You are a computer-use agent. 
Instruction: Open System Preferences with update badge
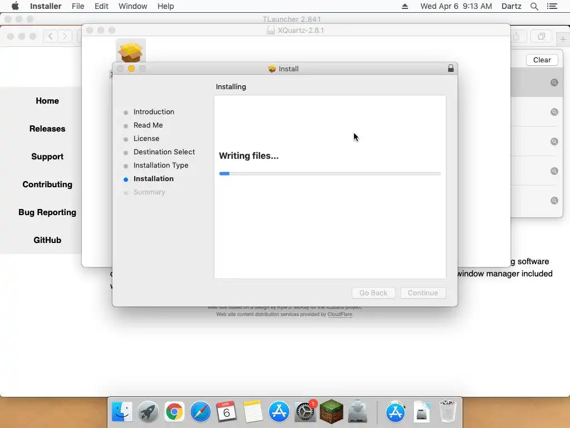[305, 412]
